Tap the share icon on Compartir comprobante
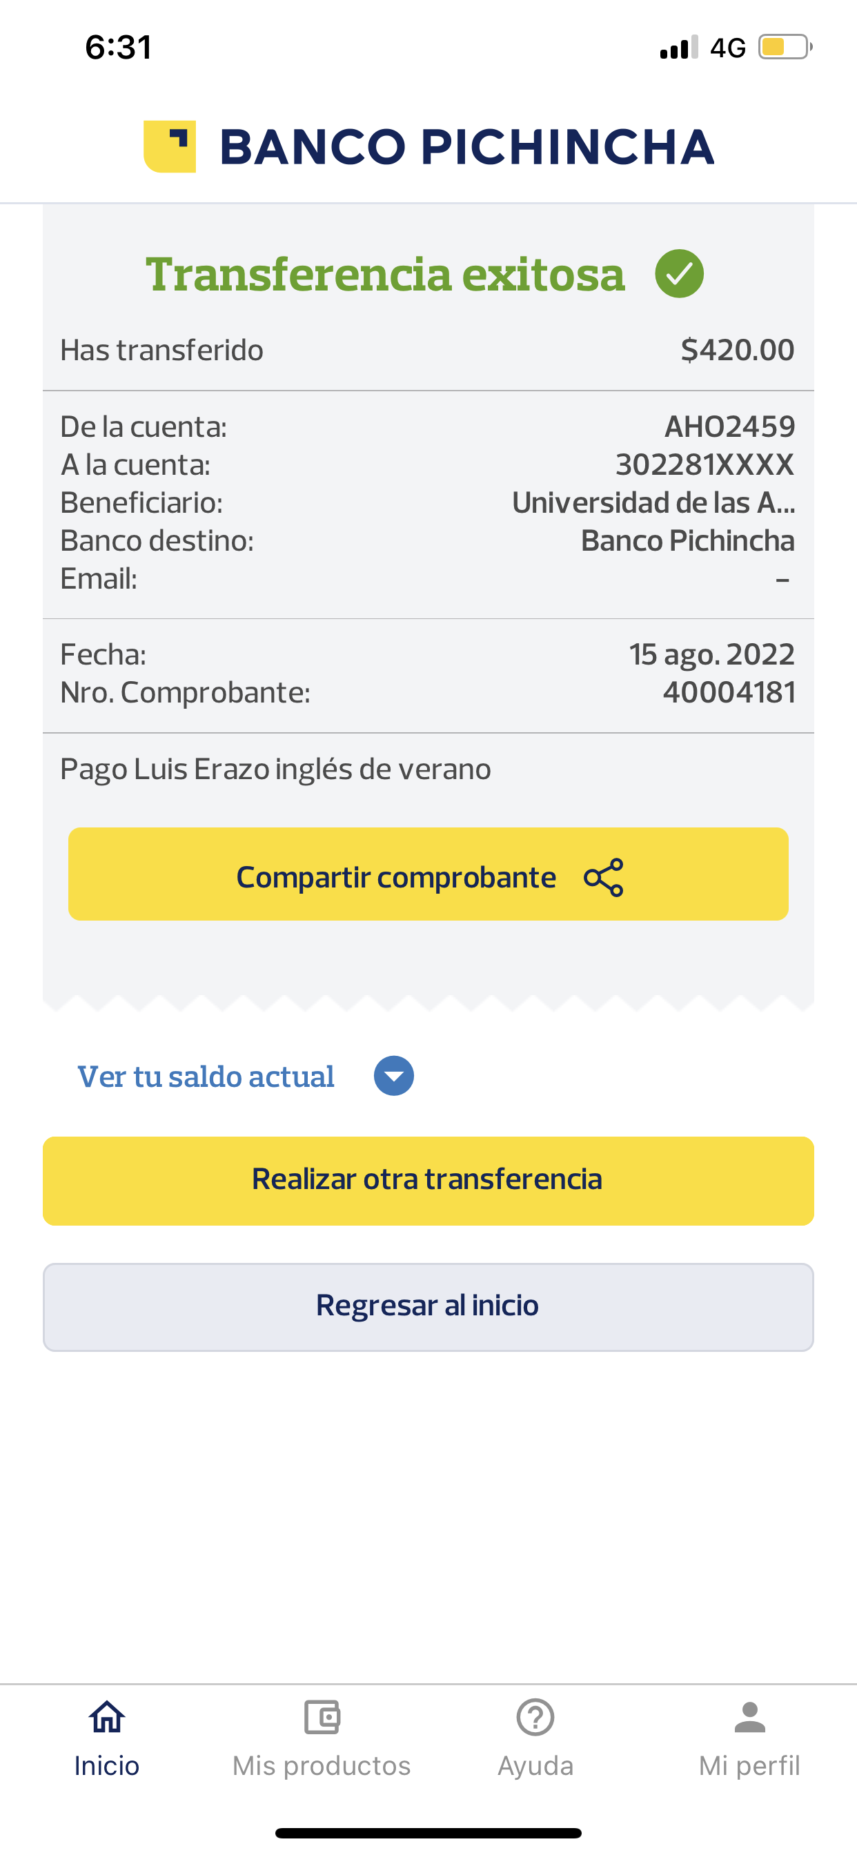The image size is (857, 1855). click(604, 877)
